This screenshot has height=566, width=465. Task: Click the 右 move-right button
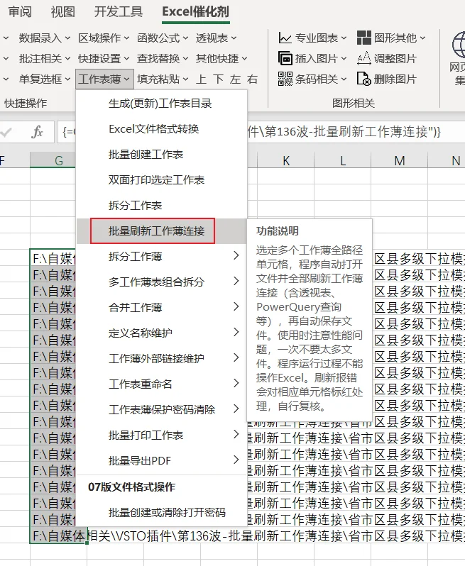[x=252, y=79]
